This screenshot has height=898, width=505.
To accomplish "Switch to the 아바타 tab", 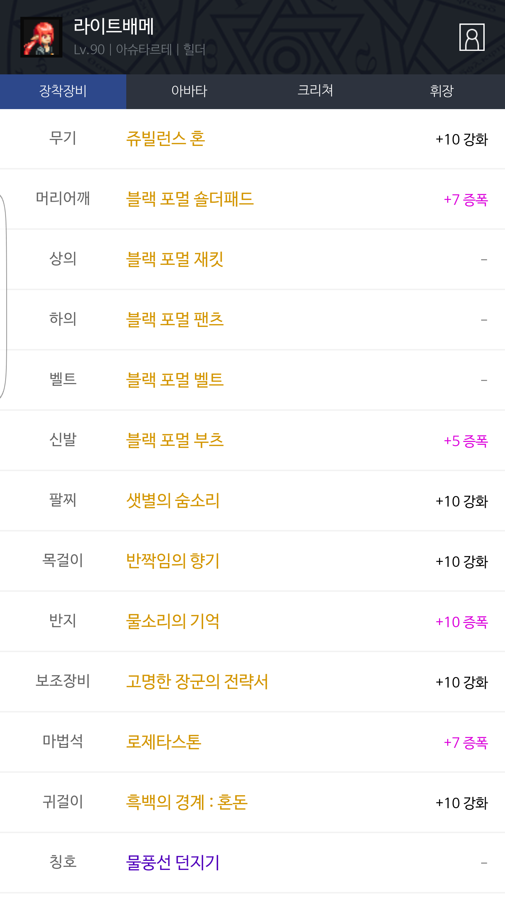I will (x=189, y=91).
